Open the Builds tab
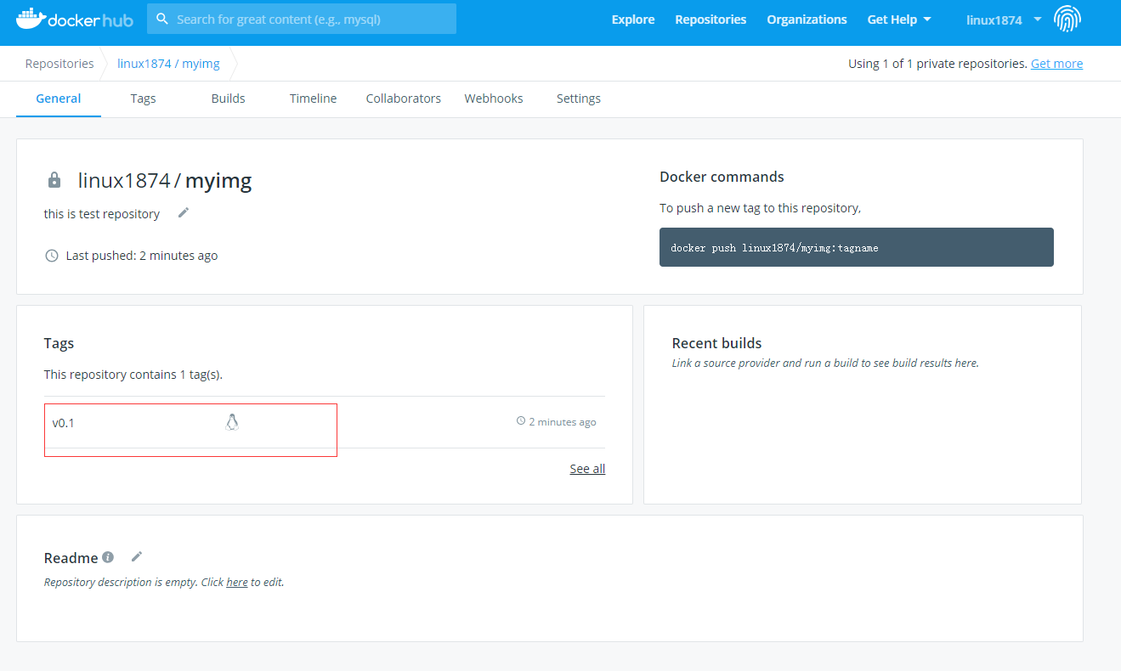1121x671 pixels. click(228, 99)
